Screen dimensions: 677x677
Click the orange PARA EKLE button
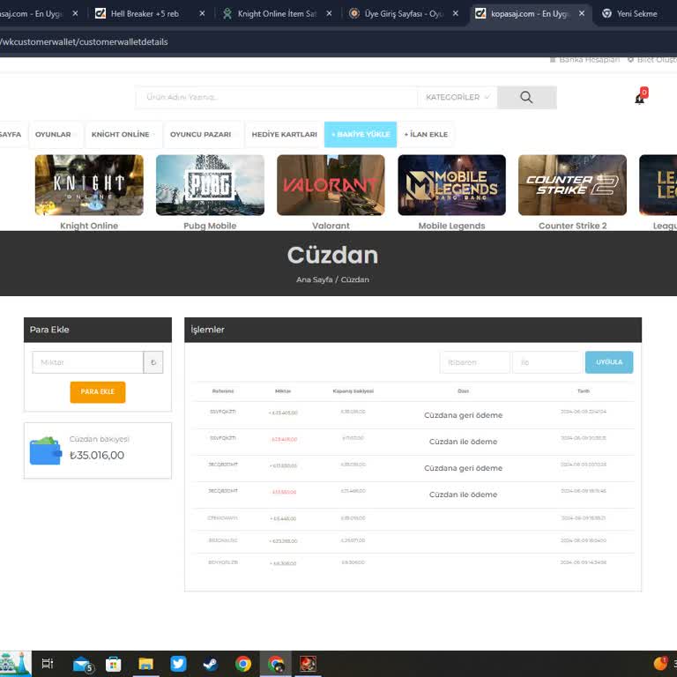point(98,392)
